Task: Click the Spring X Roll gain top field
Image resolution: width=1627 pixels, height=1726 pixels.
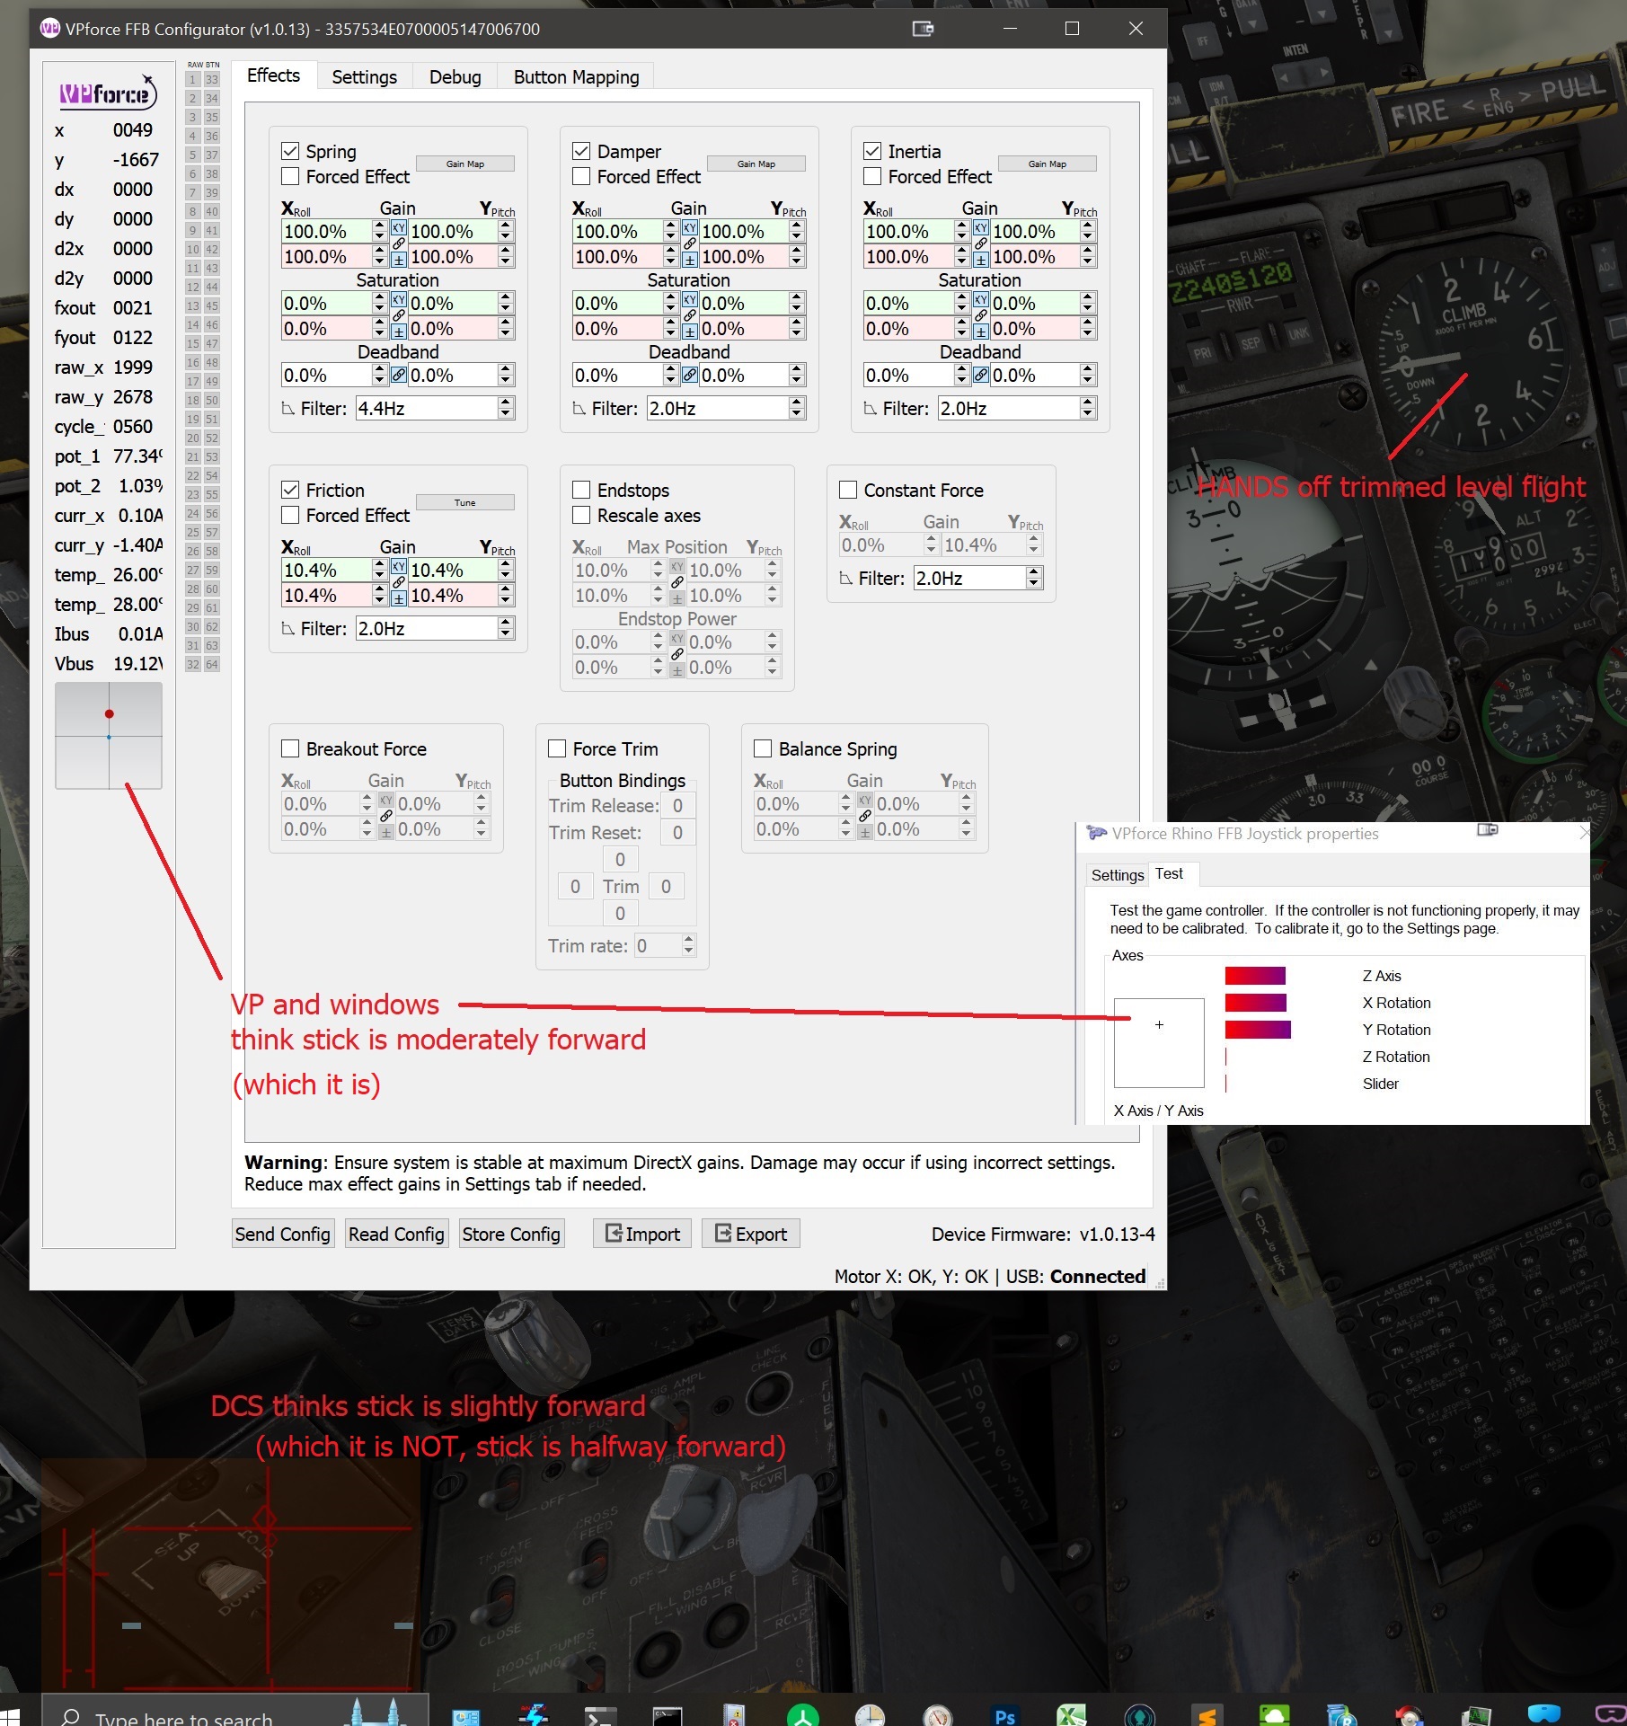Action: (334, 232)
